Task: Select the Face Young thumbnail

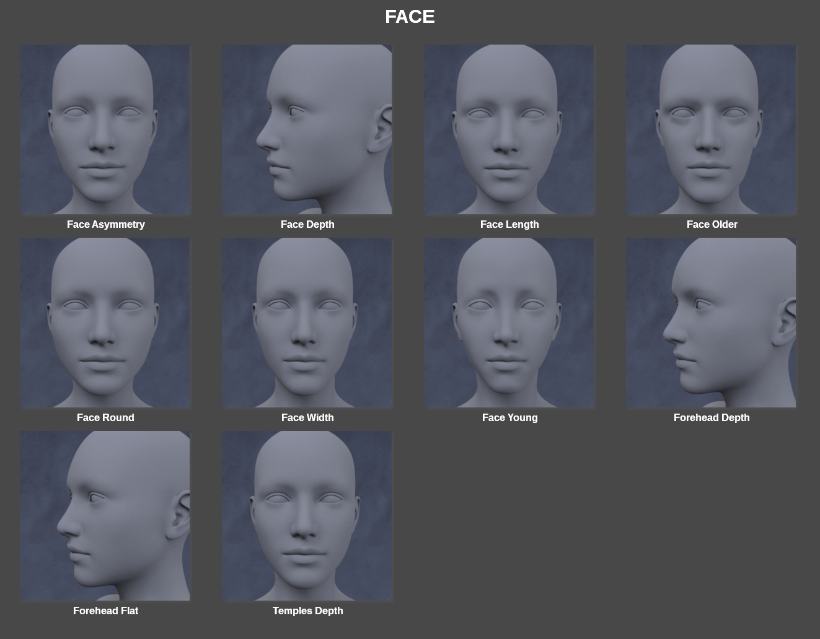Action: point(509,323)
